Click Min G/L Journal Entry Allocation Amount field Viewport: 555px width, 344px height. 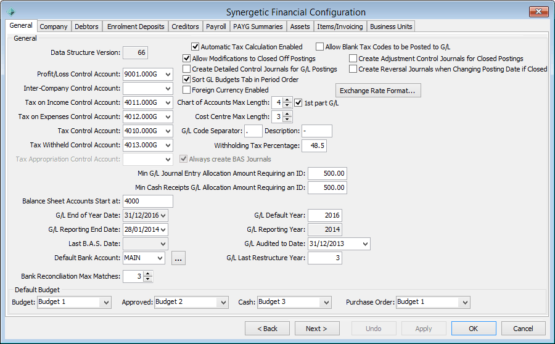click(327, 174)
